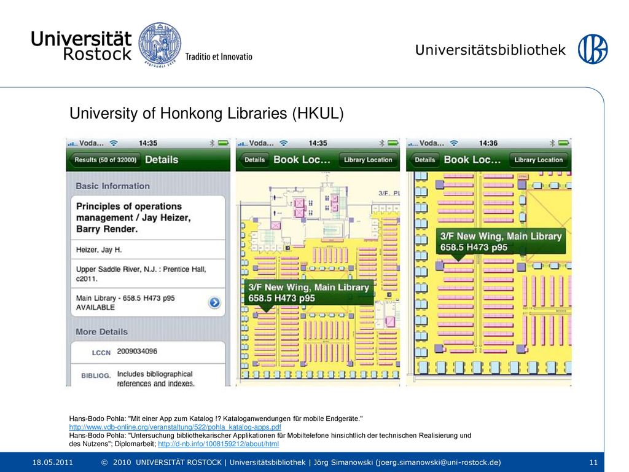The width and height of the screenshot is (629, 472).
Task: Tap 'Book Loc…' title in the 14:35 screen
Action: pos(302,160)
